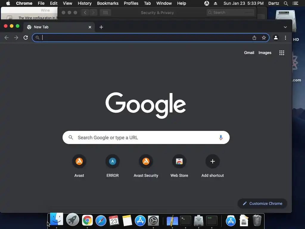
Task: Open the Apple menu
Action: click(x=8, y=3)
